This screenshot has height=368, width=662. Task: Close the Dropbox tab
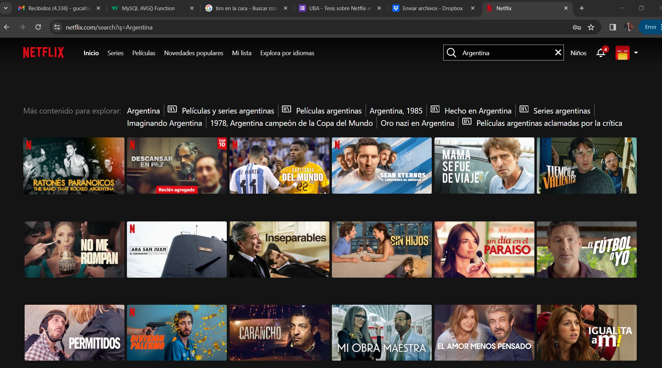tap(473, 8)
